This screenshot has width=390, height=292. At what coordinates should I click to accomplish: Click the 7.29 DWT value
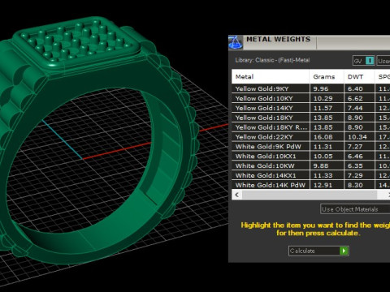(355, 175)
